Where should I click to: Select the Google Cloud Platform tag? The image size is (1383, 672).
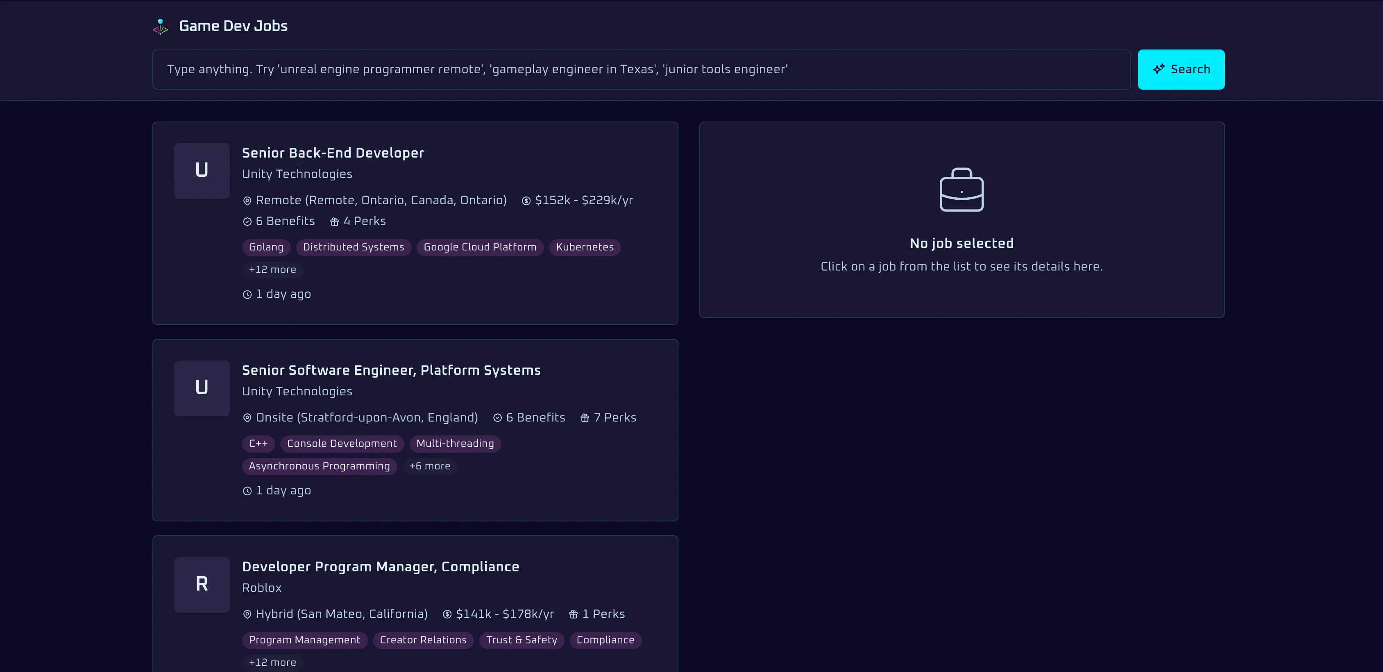(480, 247)
